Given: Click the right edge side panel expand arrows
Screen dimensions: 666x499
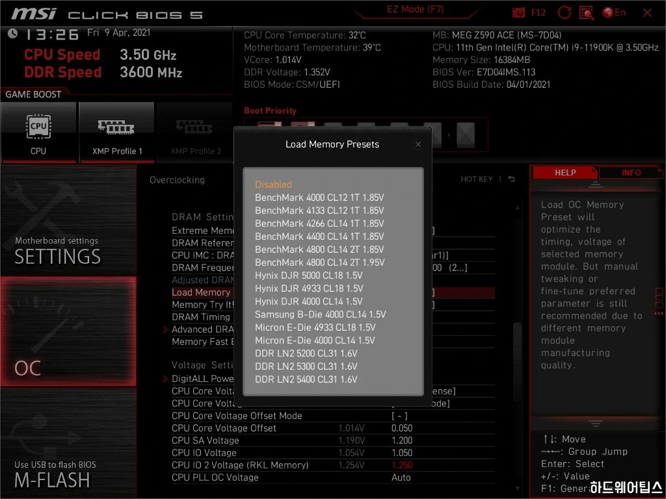Looking at the screenshot, I should tap(659, 314).
